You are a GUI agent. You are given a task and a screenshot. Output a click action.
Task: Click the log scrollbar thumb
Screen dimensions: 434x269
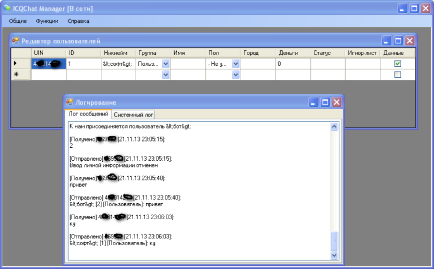334,240
